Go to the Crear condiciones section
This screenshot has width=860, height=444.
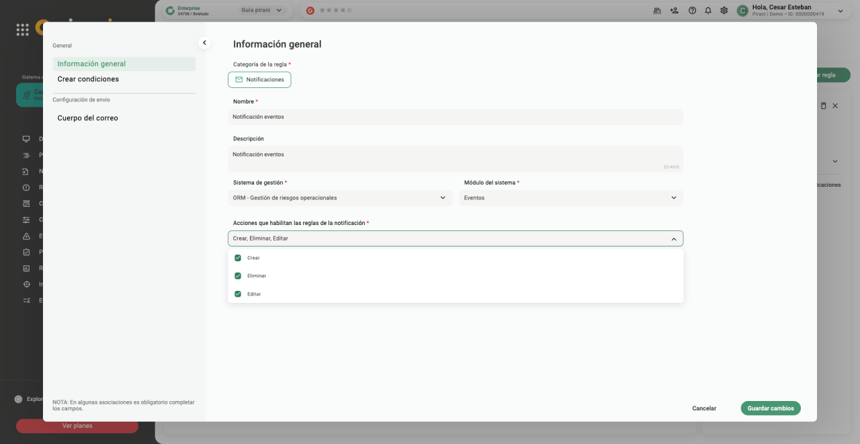(88, 79)
